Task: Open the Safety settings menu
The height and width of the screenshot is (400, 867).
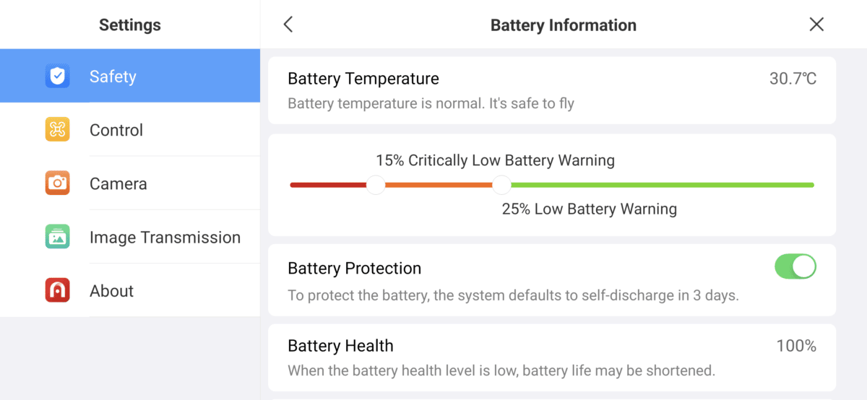Action: pos(130,76)
